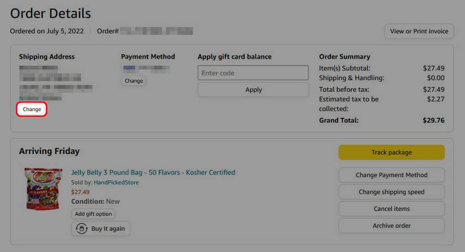
Task: Visit the HandPickedStore seller link
Action: 116,183
